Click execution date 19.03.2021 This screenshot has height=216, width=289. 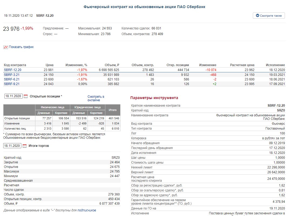[x=277, y=75]
